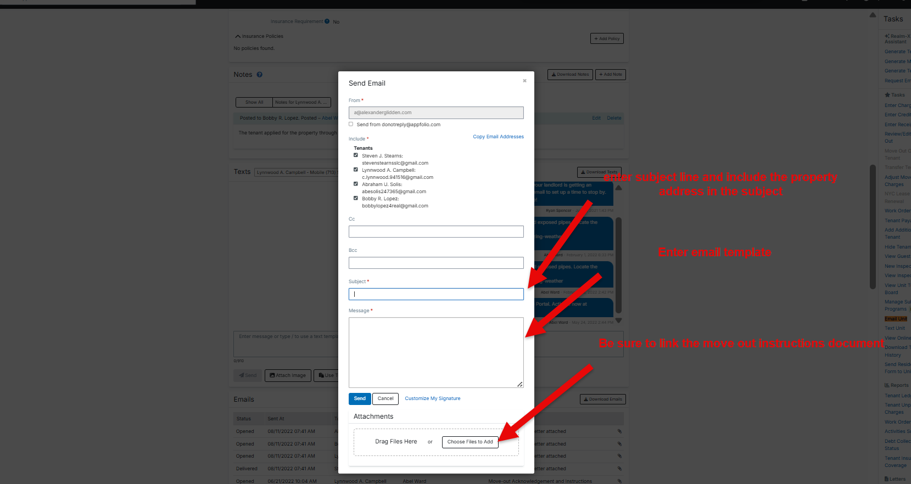Toggle Send from donotreply@appfolio.com checkbox
The image size is (911, 484).
pyautogui.click(x=351, y=124)
